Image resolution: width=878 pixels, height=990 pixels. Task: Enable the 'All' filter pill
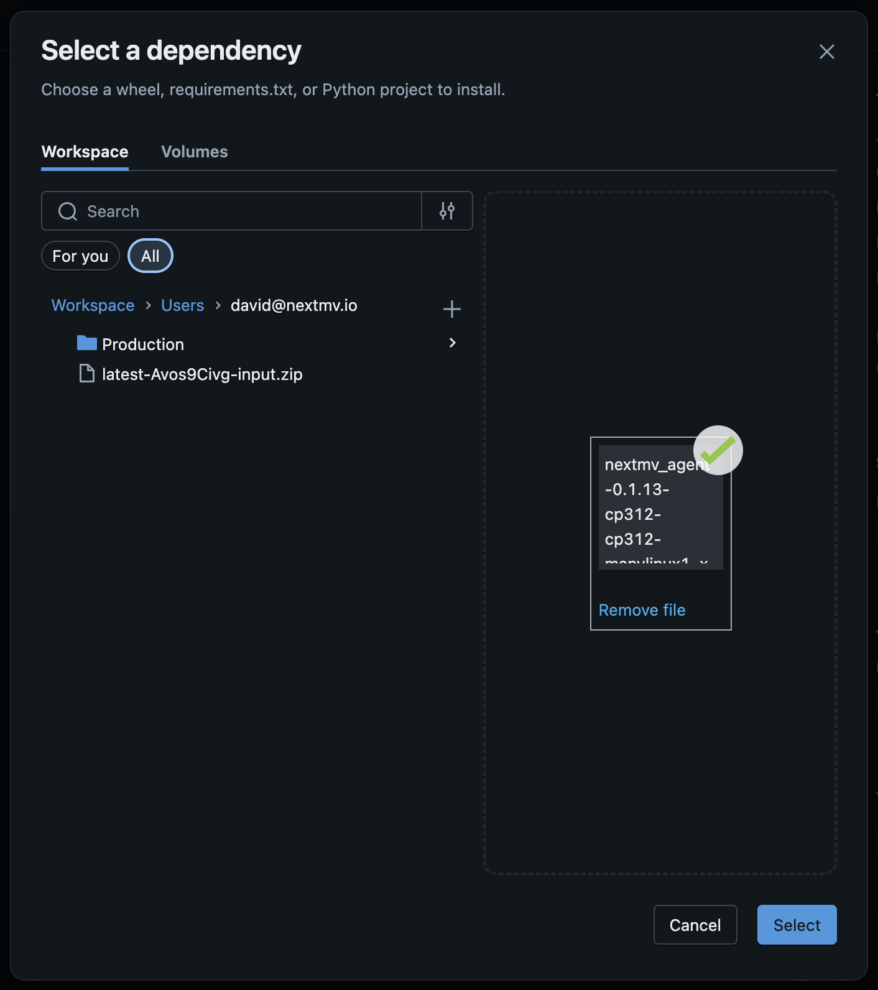(x=150, y=256)
